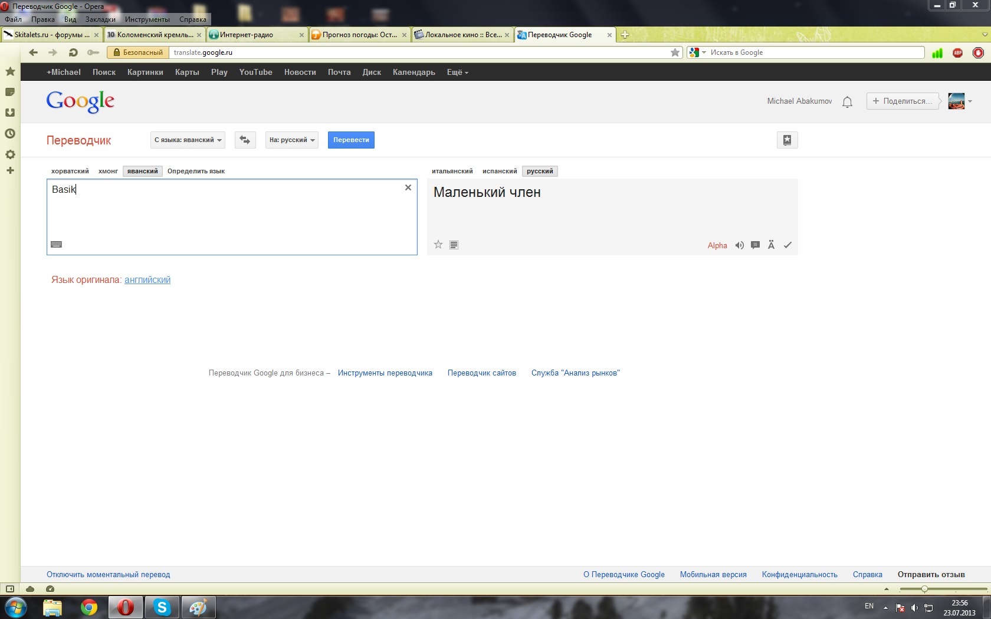Open zoom options arrow beside the slider
The width and height of the screenshot is (991, 619).
[x=886, y=589]
